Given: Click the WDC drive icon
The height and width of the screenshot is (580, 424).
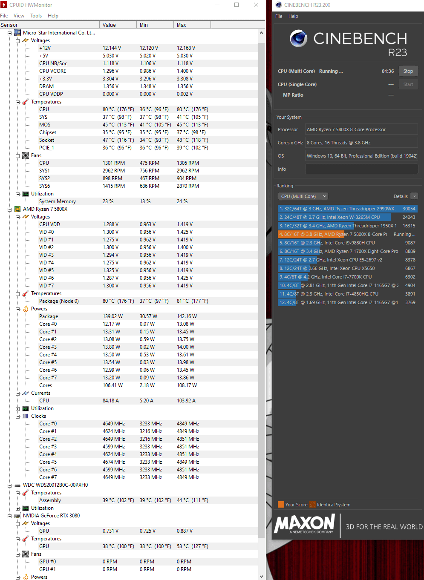Looking at the screenshot, I should (17, 485).
